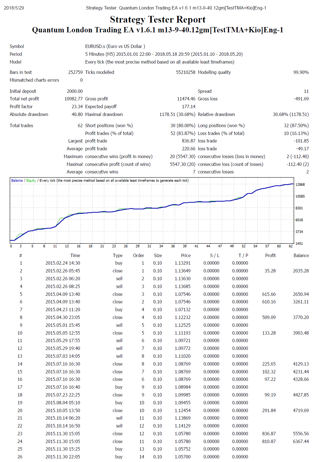Click balance 4328.66 in row 16

(301, 379)
